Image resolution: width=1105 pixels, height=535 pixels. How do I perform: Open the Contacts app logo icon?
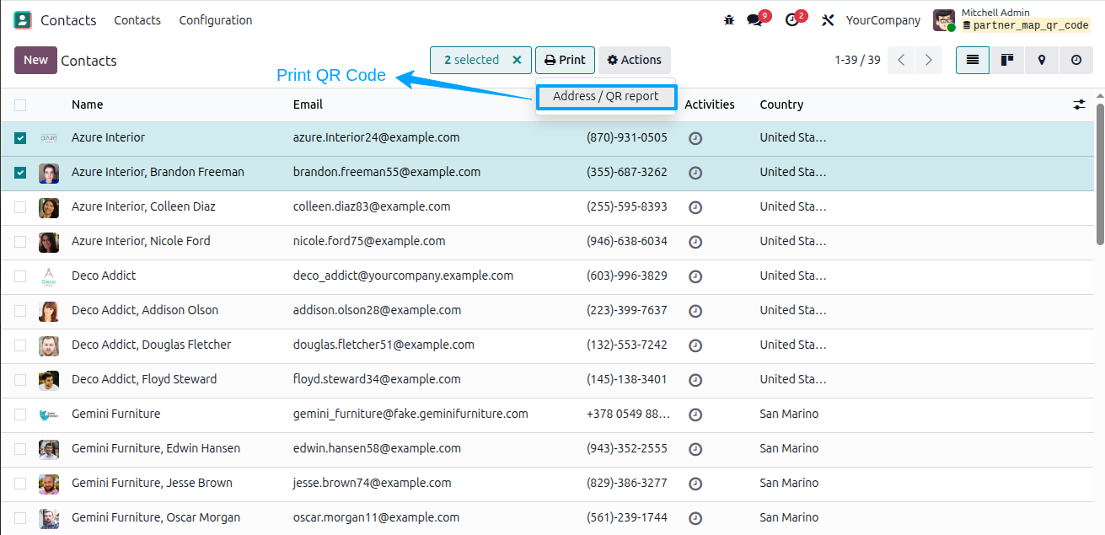pyautogui.click(x=23, y=20)
